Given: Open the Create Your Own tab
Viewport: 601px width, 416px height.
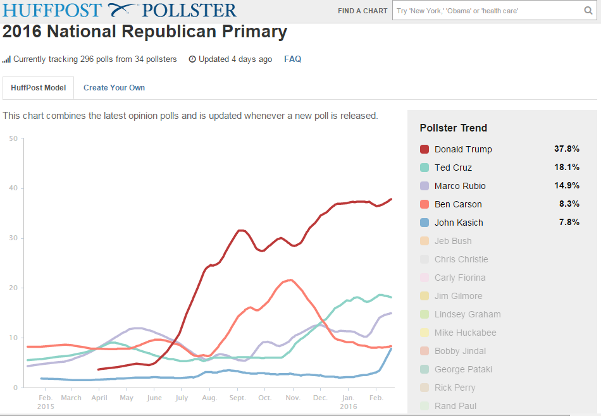Looking at the screenshot, I should 114,88.
